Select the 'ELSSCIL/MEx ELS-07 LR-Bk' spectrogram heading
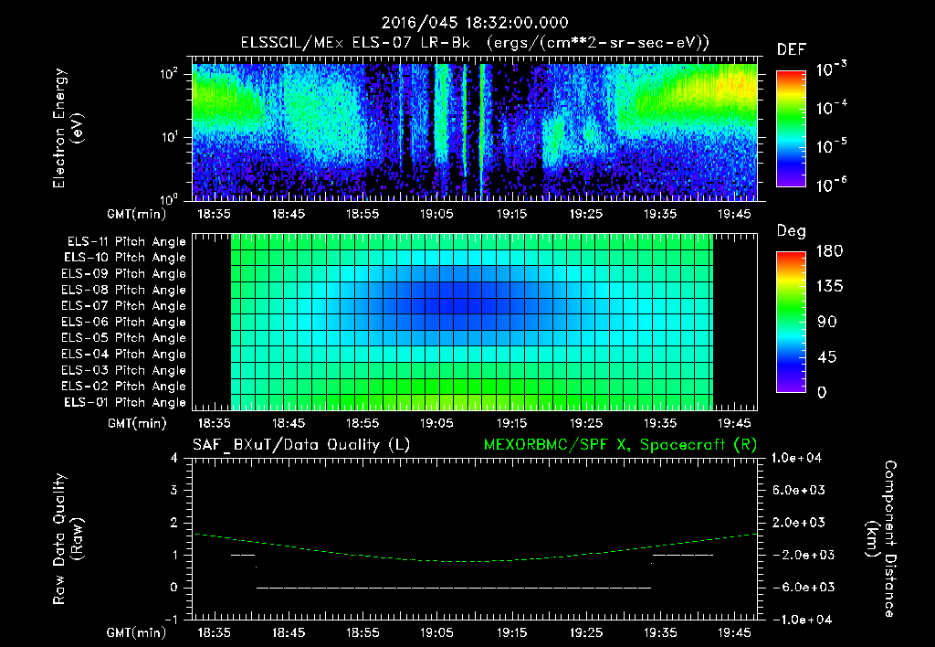935x647 pixels. (355, 43)
